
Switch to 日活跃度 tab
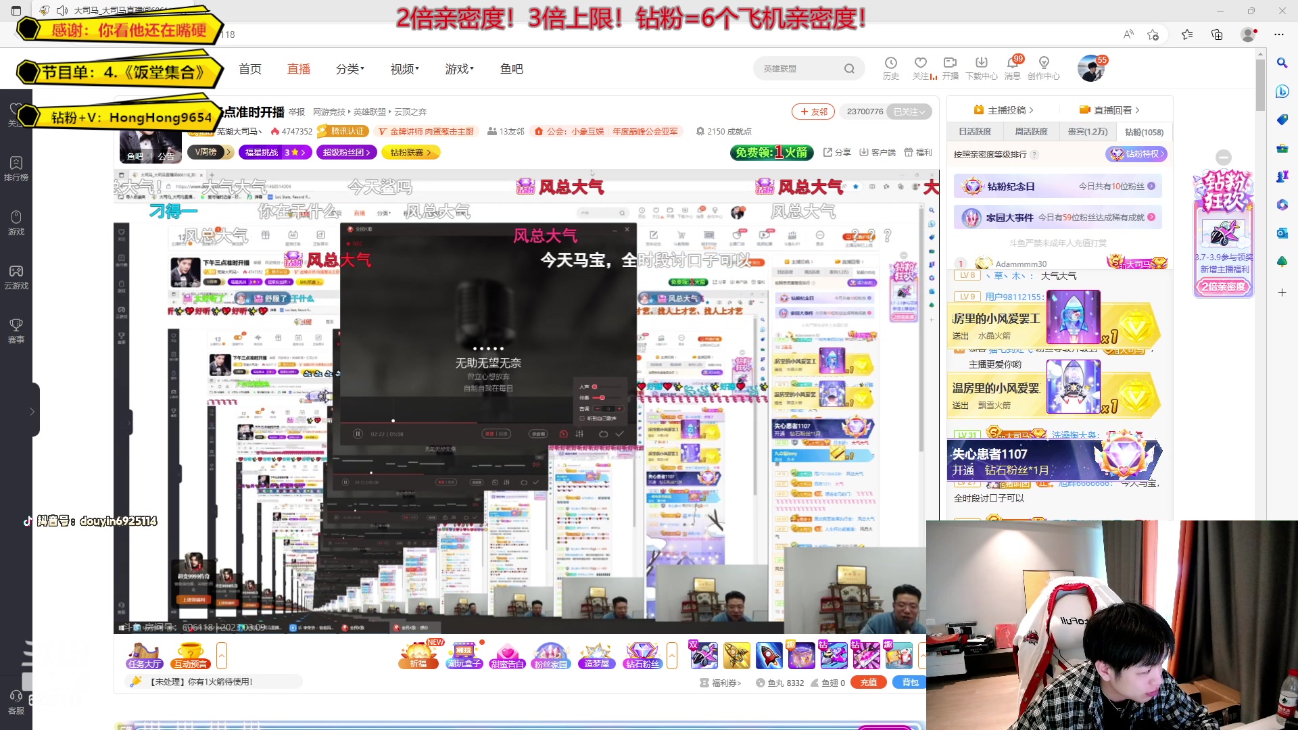(975, 132)
